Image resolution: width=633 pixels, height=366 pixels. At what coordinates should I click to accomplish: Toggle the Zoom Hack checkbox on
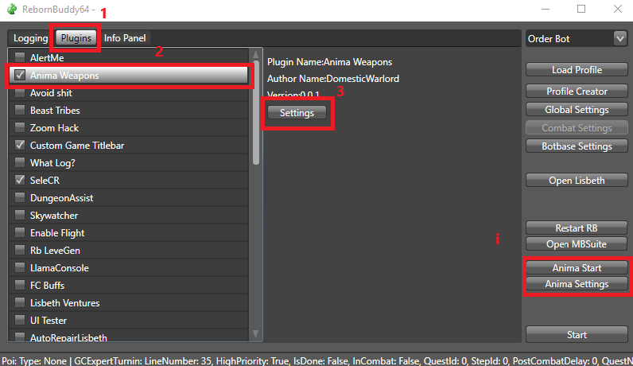19,127
